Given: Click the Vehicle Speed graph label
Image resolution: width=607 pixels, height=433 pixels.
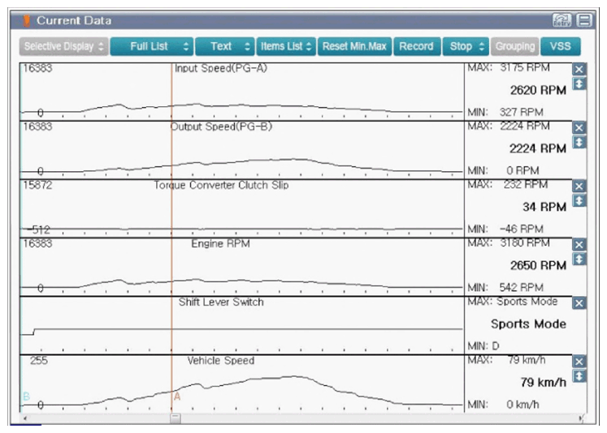Looking at the screenshot, I should (x=221, y=361).
